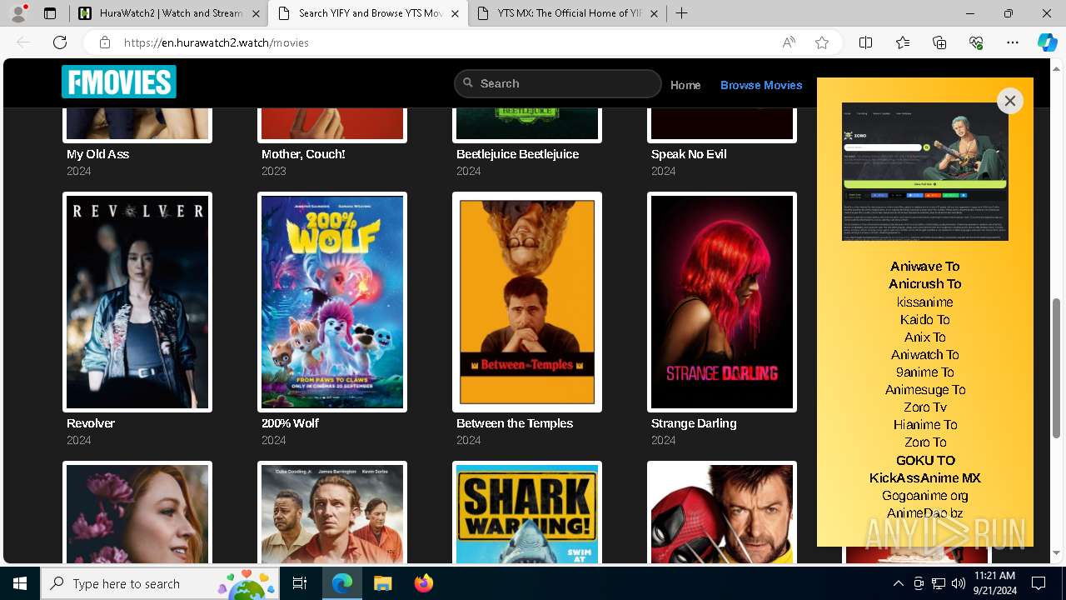
Task: Click the Aniwave To ad link
Action: point(924,267)
